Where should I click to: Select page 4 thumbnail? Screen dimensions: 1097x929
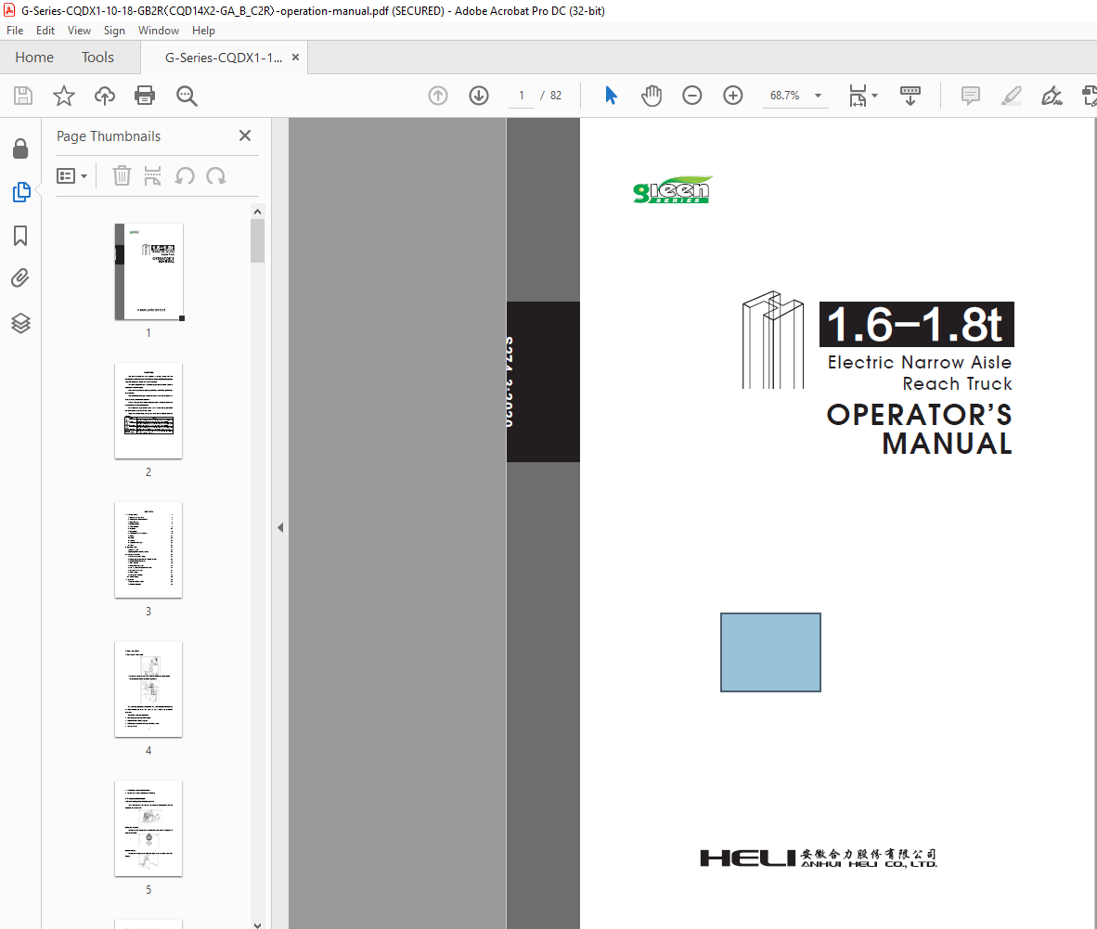(x=148, y=689)
